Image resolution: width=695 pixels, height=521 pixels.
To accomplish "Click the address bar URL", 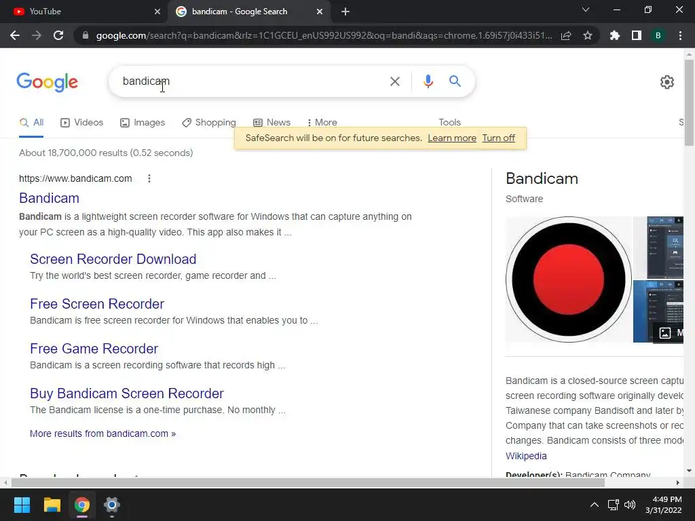I will coord(324,35).
